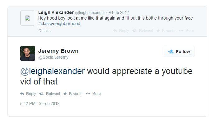
Task: Open the Leigh Alexander profile name
Action: point(56,12)
